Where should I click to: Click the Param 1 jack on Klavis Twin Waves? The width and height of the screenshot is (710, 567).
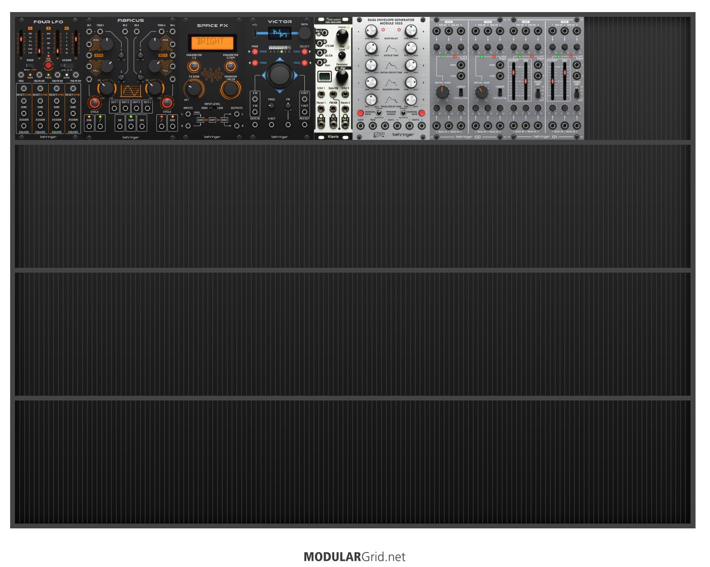(321, 109)
